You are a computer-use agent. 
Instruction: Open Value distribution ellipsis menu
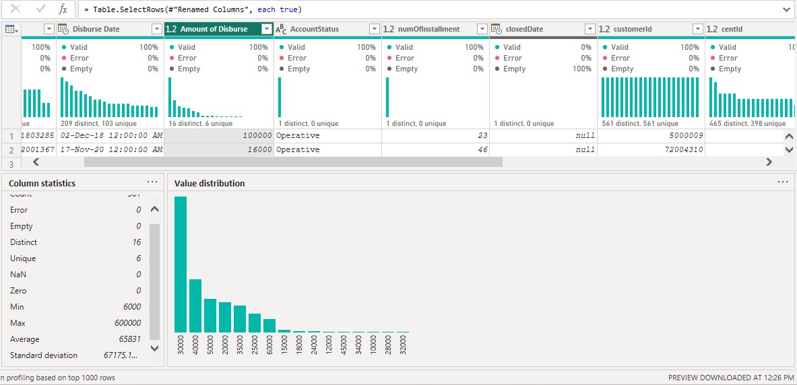click(x=783, y=182)
